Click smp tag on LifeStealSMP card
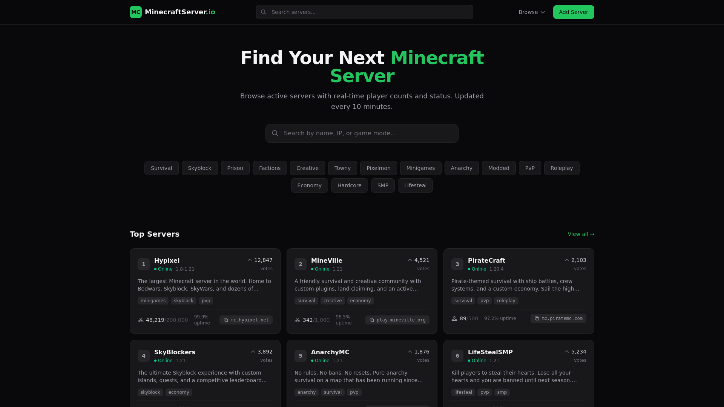 pyautogui.click(x=502, y=392)
